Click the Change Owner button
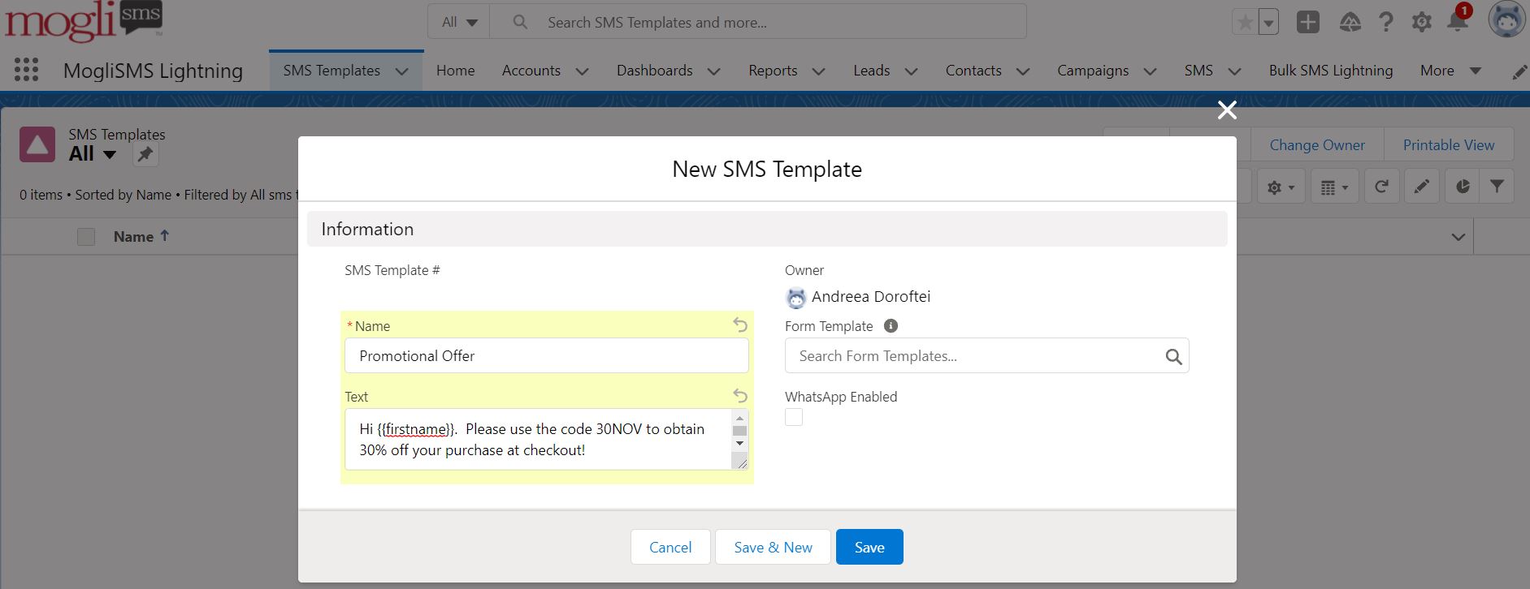This screenshot has width=1530, height=589. pos(1317,144)
